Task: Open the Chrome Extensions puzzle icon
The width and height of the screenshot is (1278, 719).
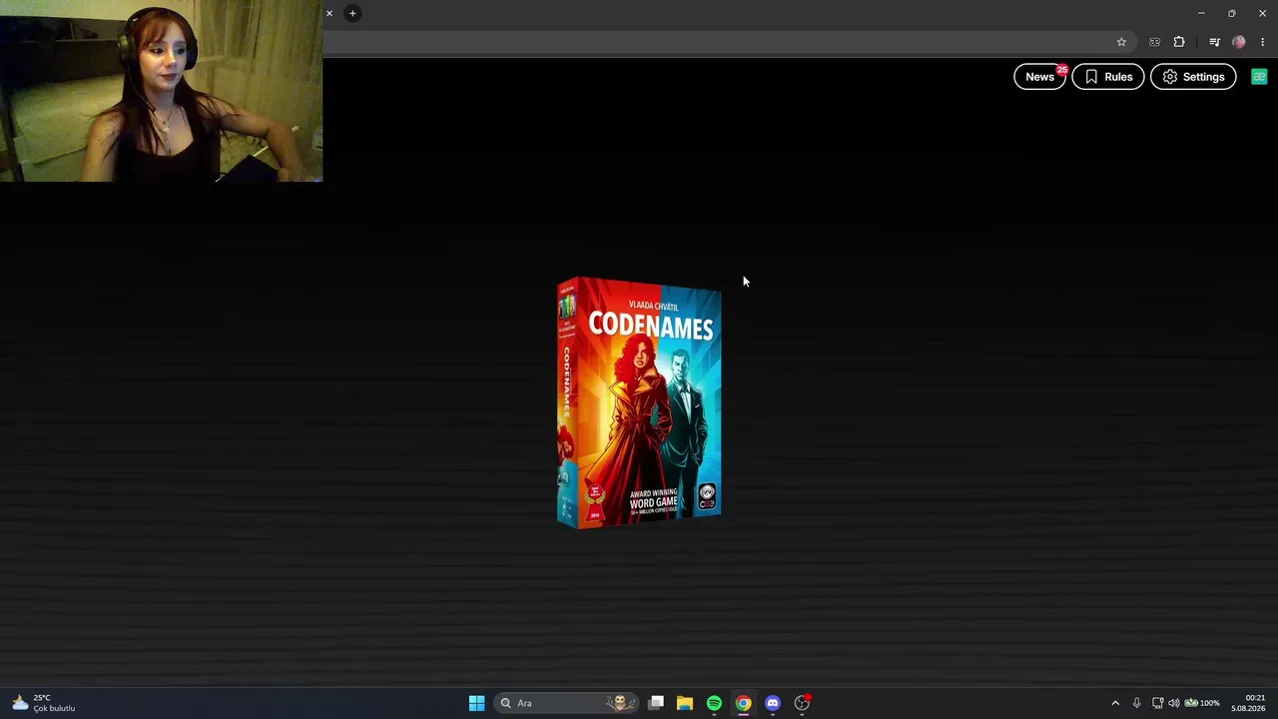Action: click(1179, 42)
